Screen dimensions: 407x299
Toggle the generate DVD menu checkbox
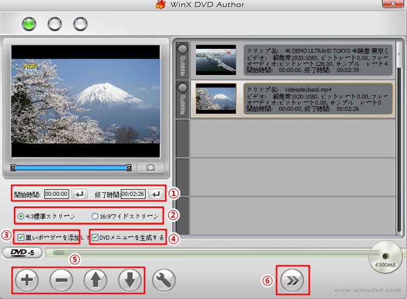pos(95,237)
